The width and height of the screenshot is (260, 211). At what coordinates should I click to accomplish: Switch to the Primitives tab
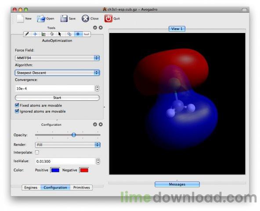(x=81, y=187)
